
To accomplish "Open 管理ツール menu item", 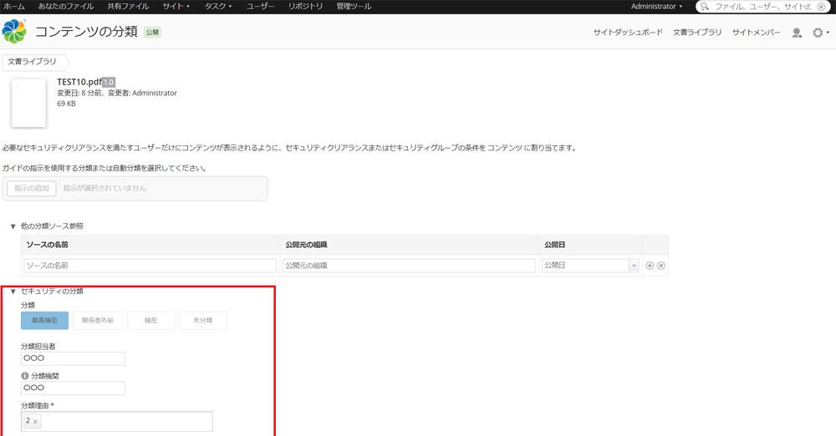I will pyautogui.click(x=354, y=7).
